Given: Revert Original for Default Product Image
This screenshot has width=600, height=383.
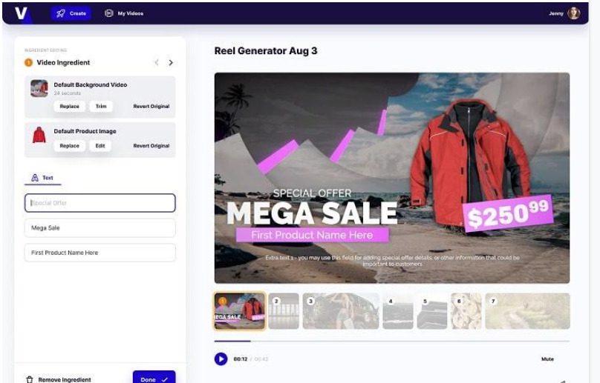Looking at the screenshot, I should coord(151,146).
